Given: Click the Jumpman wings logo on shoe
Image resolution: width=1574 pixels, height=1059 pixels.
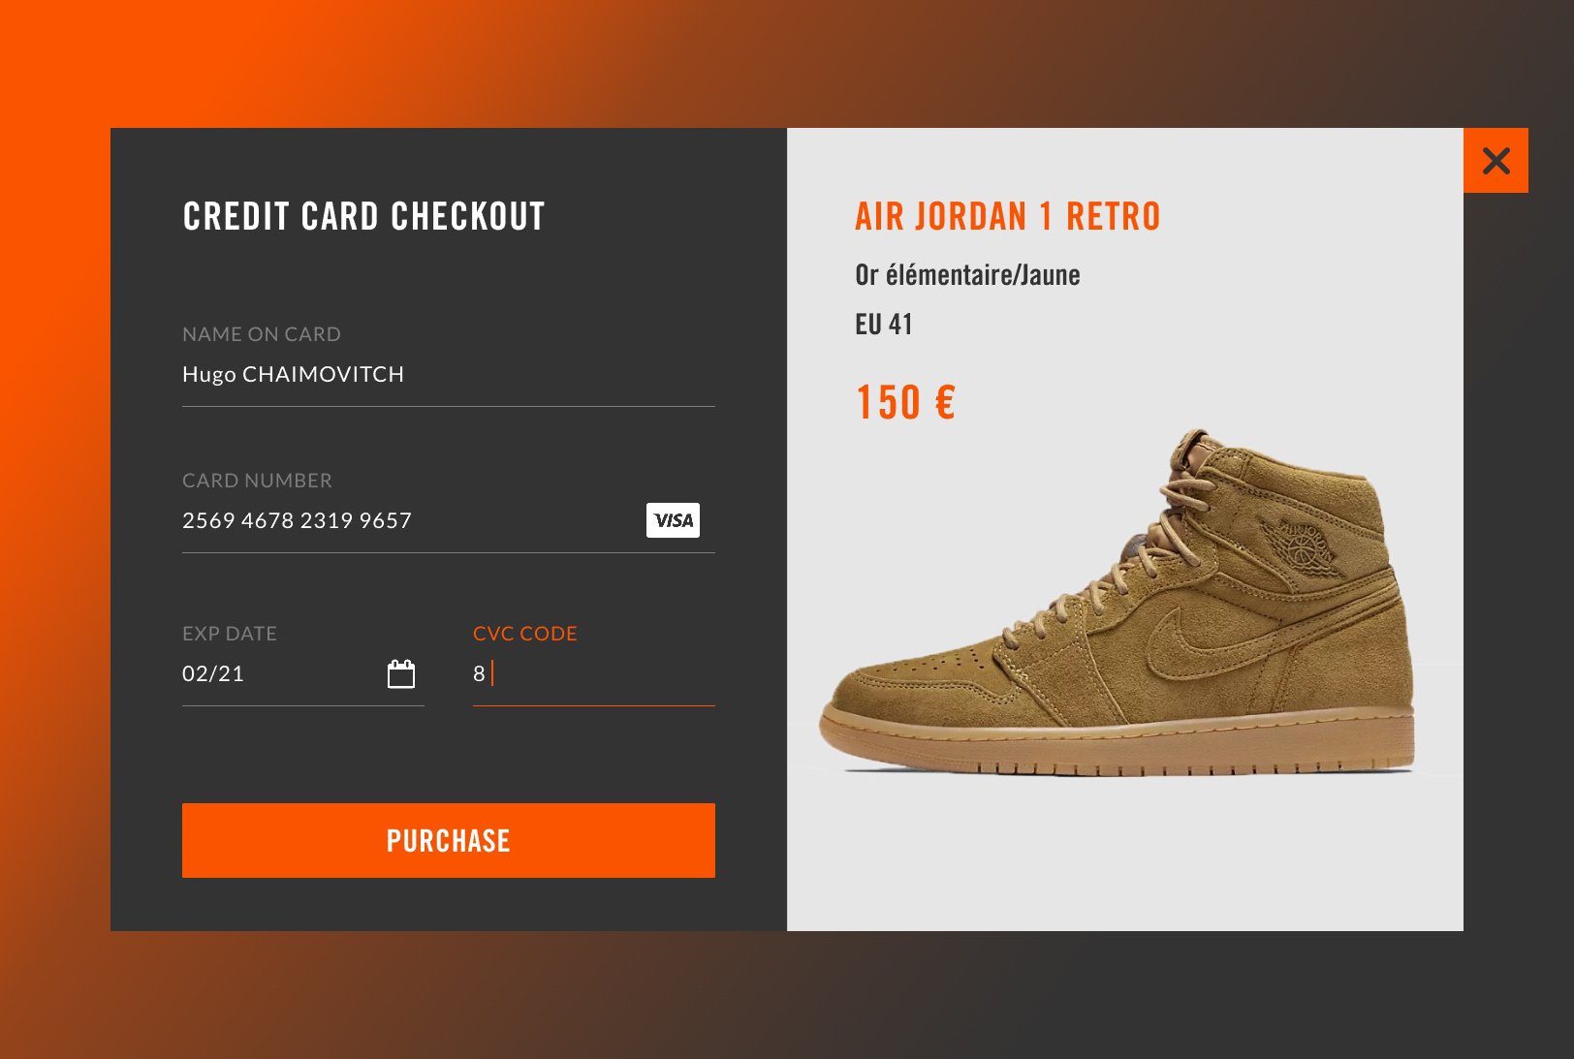Looking at the screenshot, I should click(x=1306, y=545).
